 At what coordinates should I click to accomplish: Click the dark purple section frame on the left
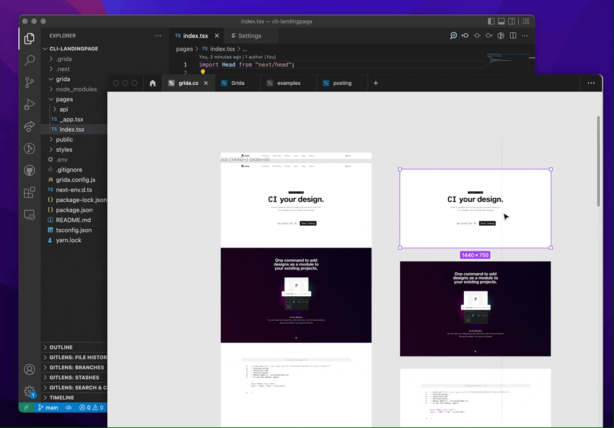(296, 295)
